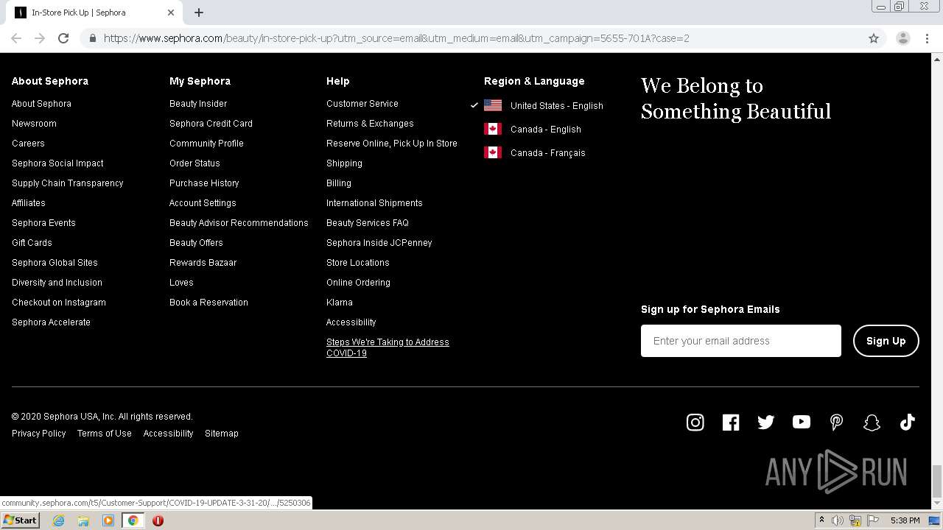Open Rewards Bazaar link
This screenshot has width=943, height=530.
[203, 263]
